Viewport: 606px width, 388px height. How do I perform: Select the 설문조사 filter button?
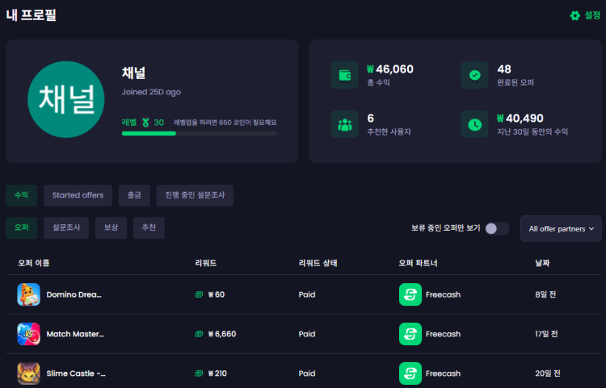click(66, 227)
